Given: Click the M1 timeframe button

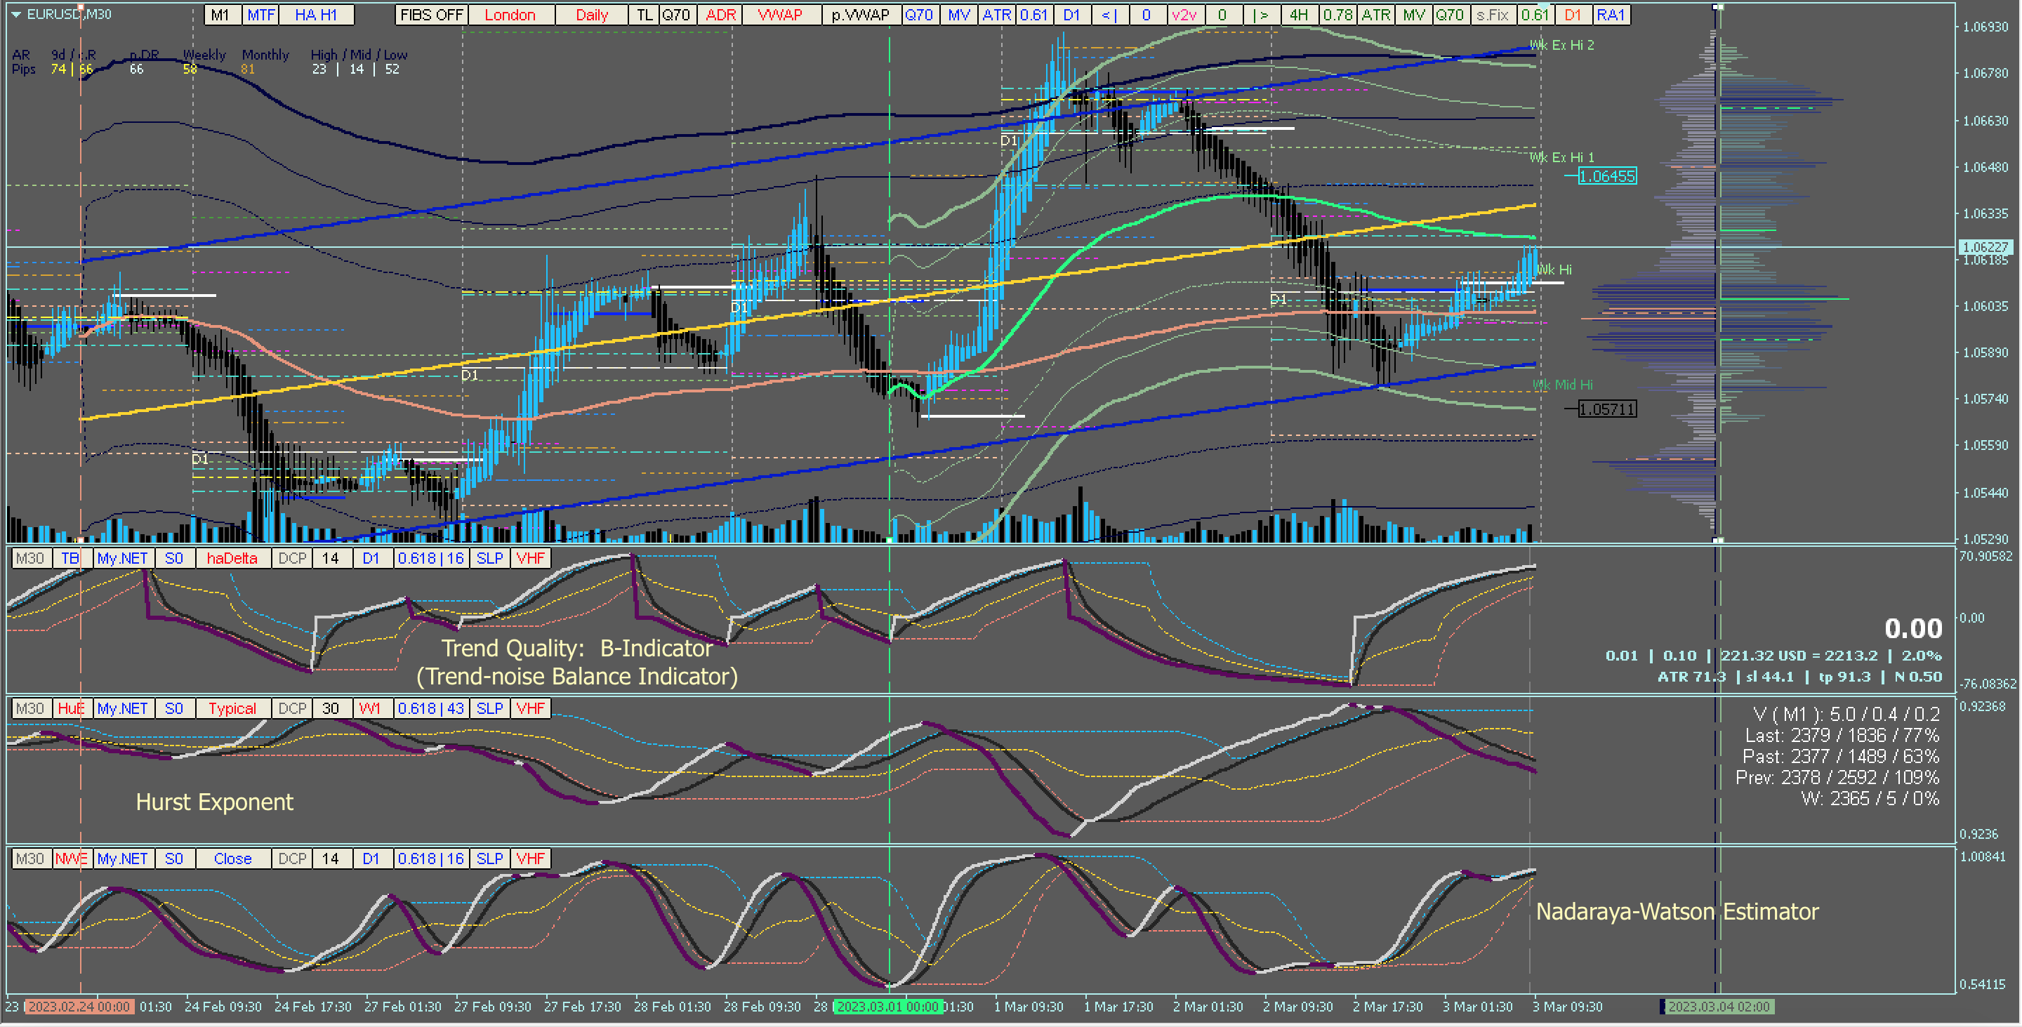Looking at the screenshot, I should (x=220, y=14).
